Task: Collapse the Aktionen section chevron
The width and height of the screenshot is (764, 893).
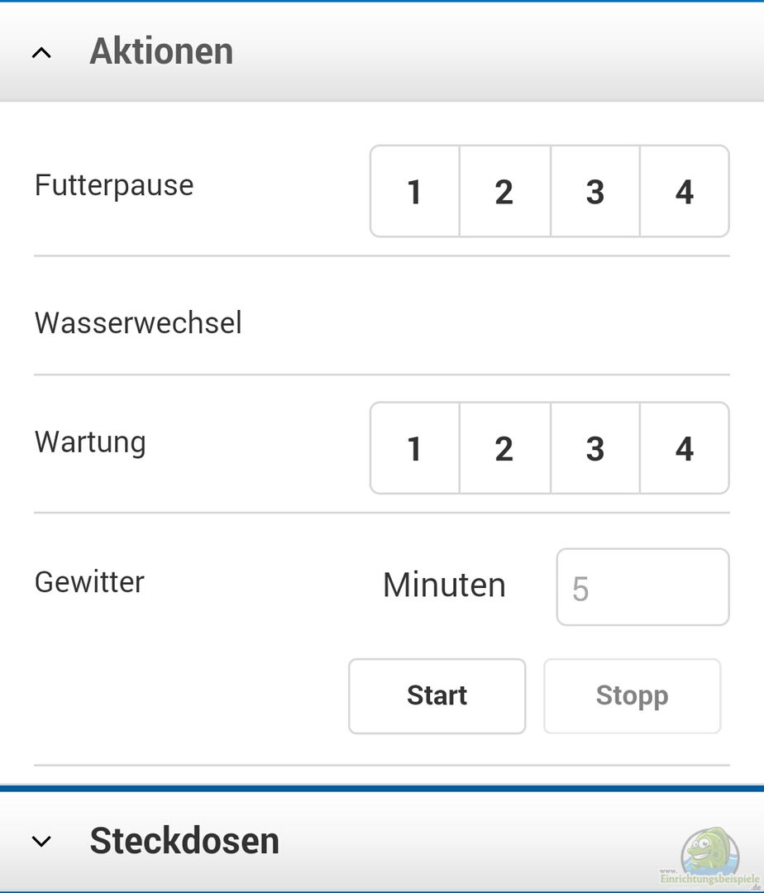Action: tap(41, 53)
